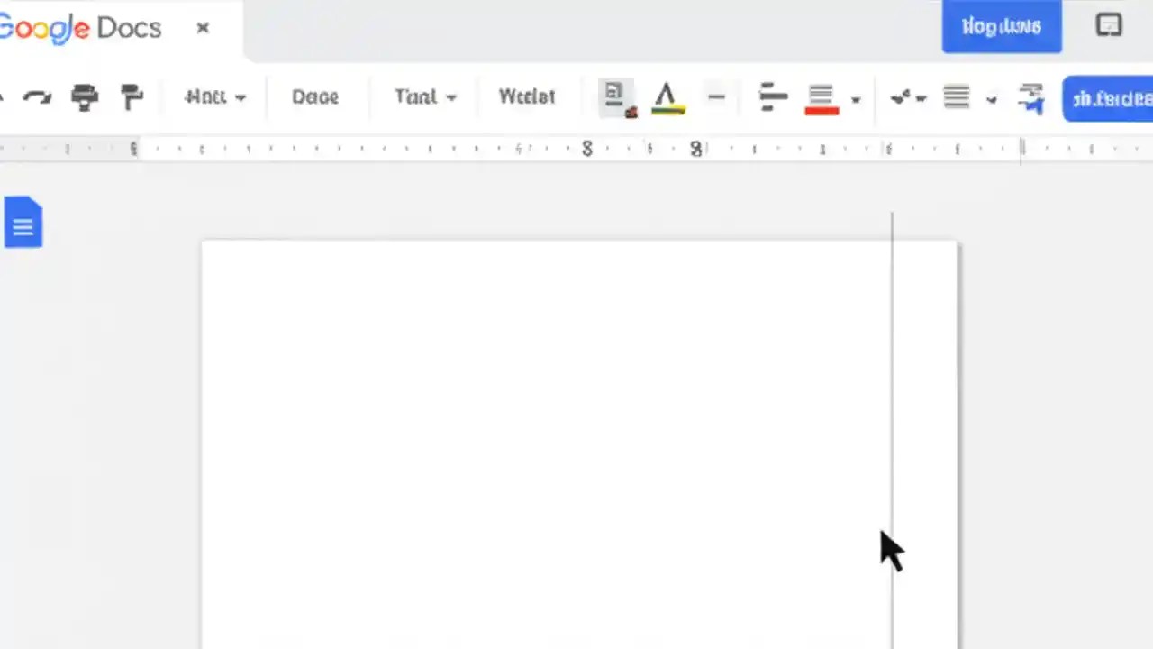Select the text alignment icon
The image size is (1153, 649).
coord(773,97)
